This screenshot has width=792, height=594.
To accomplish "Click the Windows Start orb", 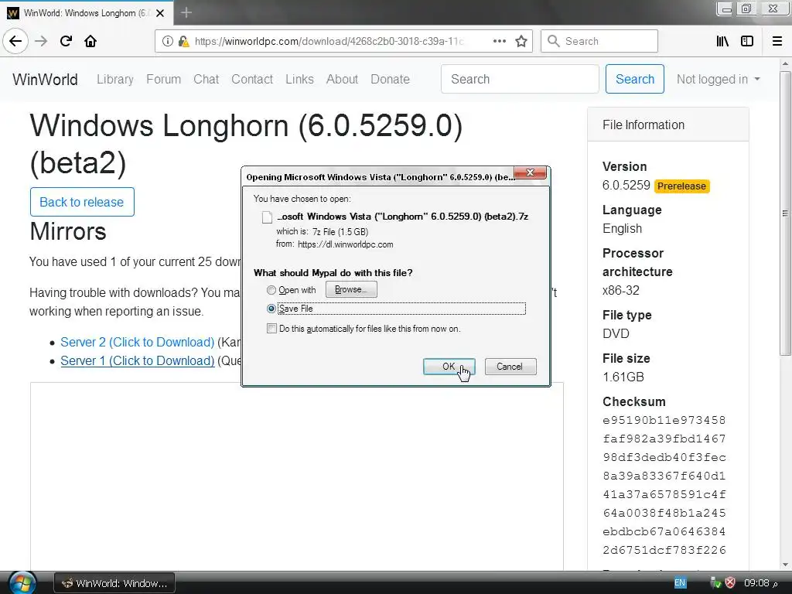I will click(22, 583).
